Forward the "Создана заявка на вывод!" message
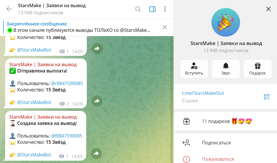277x163 pixels. pos(97,153)
